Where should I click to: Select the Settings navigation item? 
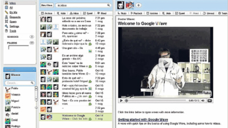pyautogui.click(x=14, y=26)
